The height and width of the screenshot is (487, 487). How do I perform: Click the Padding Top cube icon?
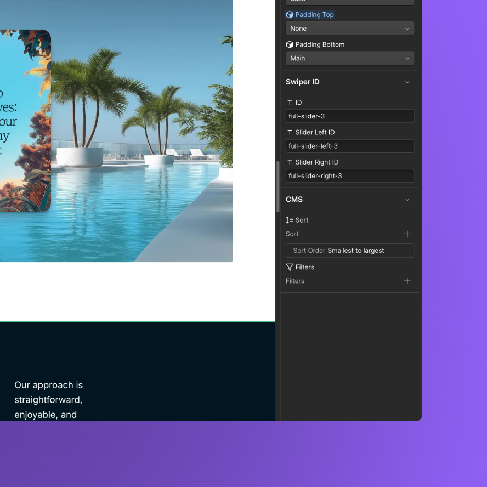[290, 15]
